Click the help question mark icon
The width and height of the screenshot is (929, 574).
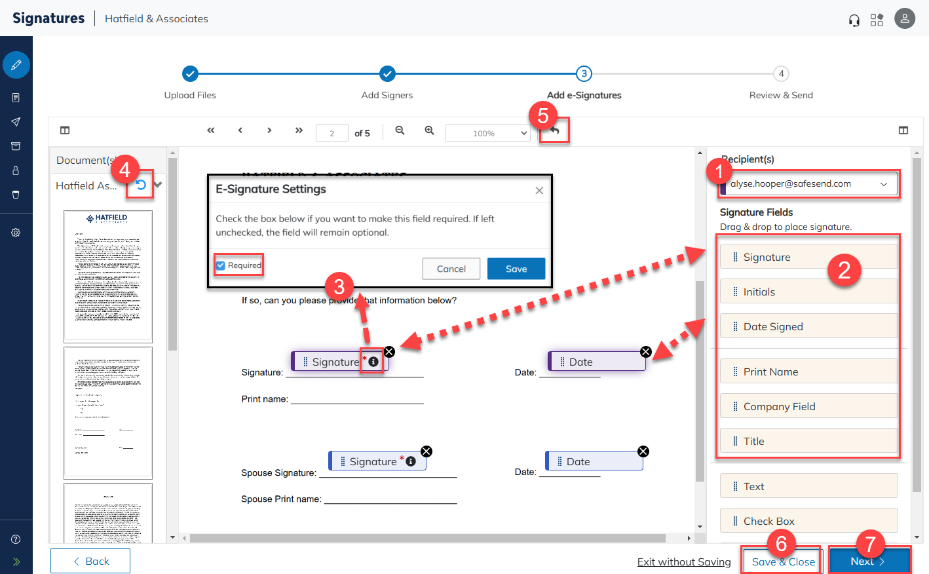16,539
